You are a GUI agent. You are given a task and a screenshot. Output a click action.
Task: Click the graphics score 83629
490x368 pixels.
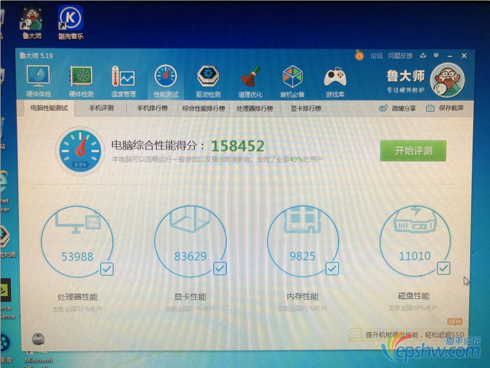coord(190,256)
